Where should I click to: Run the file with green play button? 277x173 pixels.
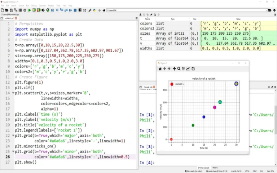pyautogui.click(x=30, y=10)
